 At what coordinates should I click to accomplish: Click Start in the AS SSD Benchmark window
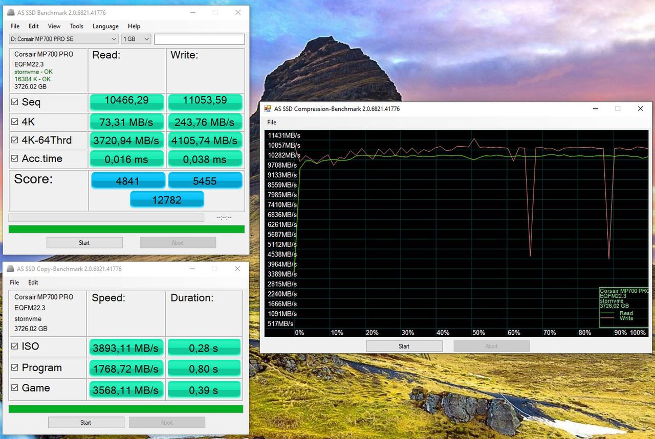click(x=84, y=243)
